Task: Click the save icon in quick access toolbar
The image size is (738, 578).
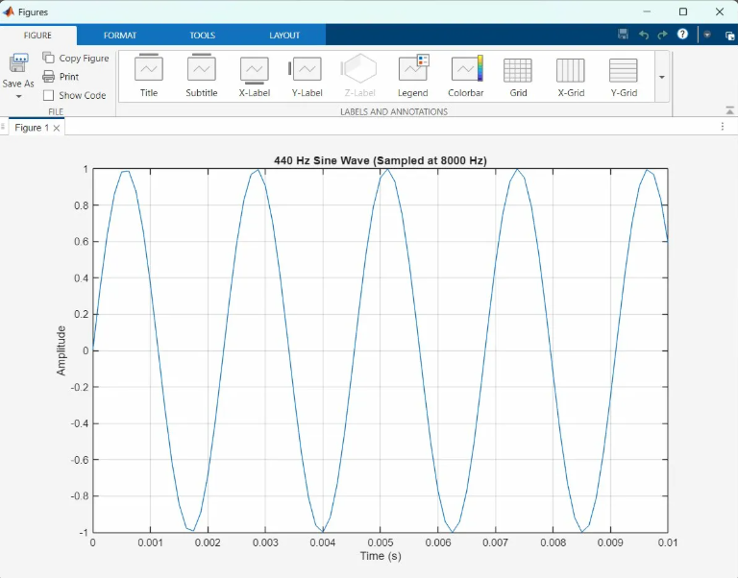Action: click(x=623, y=34)
